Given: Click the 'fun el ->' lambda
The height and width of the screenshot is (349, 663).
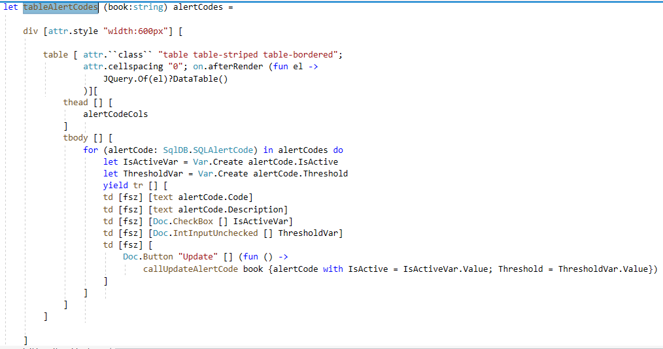Looking at the screenshot, I should pos(296,67).
